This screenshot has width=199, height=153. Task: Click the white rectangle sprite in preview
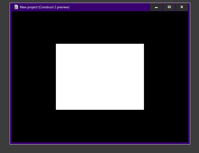(x=100, y=77)
